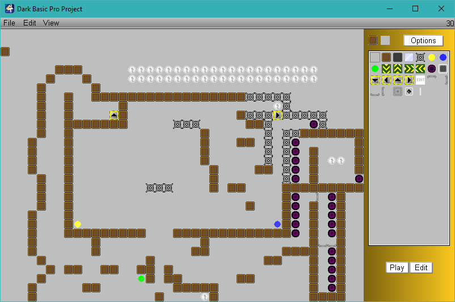The width and height of the screenshot is (455, 302).
Task: Select the yellow right-arrow tile in the palette
Action: (409, 80)
